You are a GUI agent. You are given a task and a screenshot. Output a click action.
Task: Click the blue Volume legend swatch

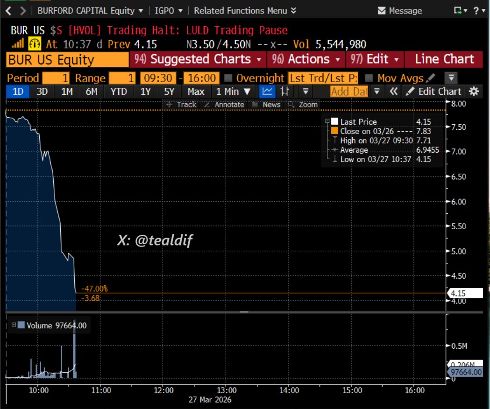(x=21, y=325)
